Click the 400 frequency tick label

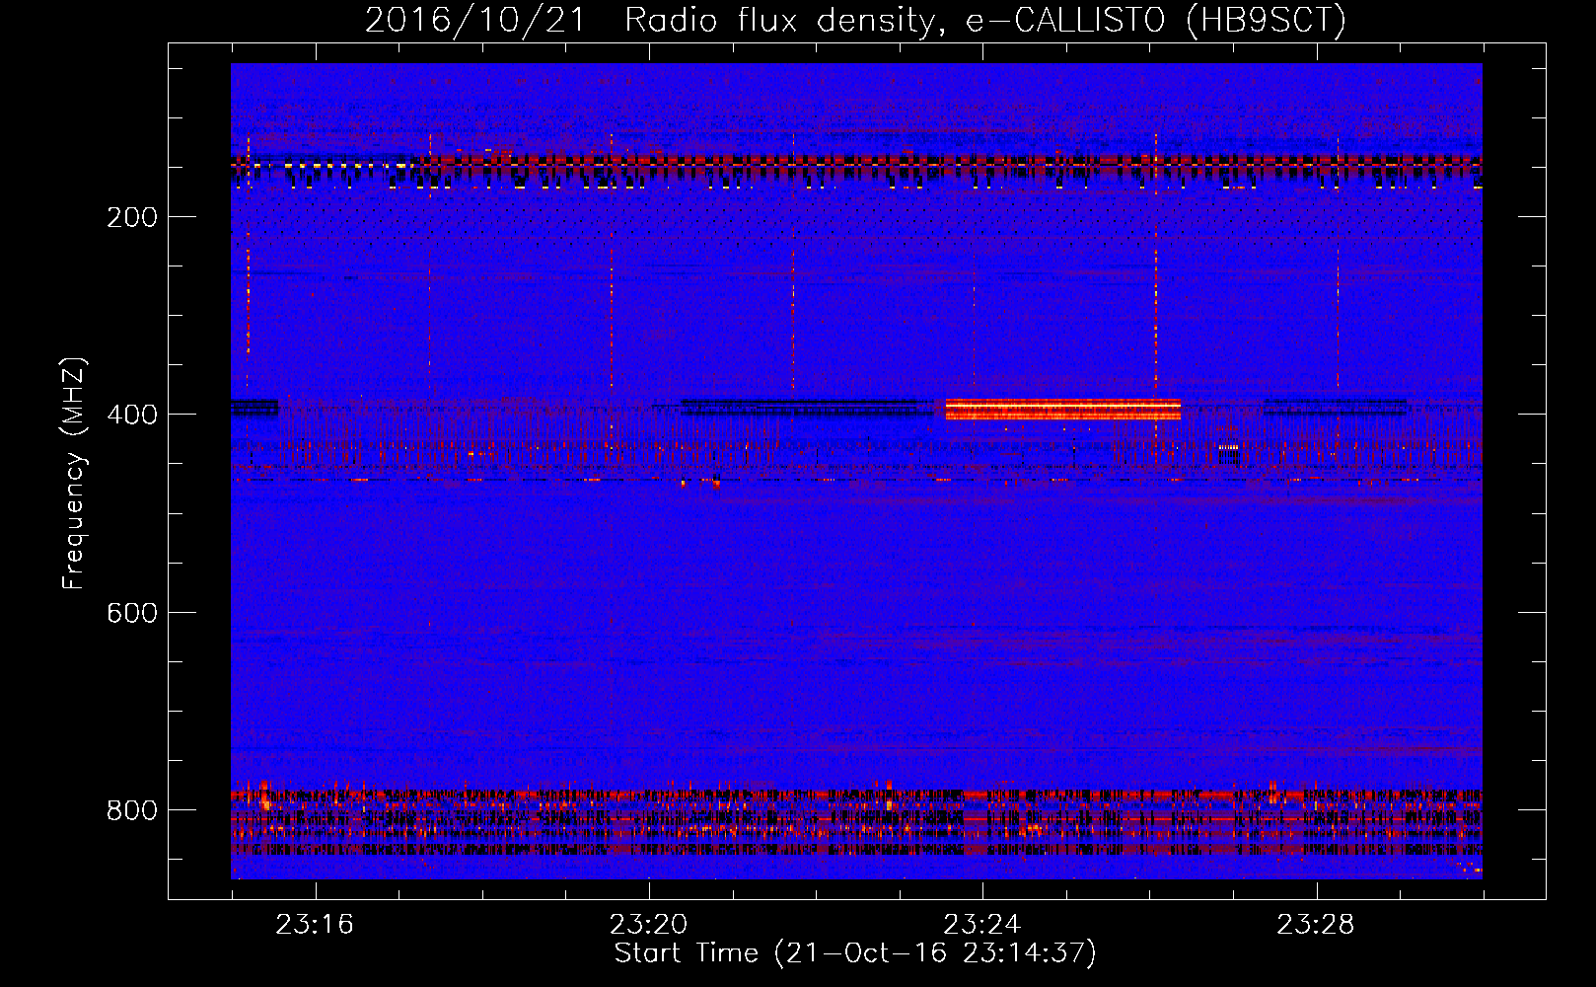pos(132,415)
